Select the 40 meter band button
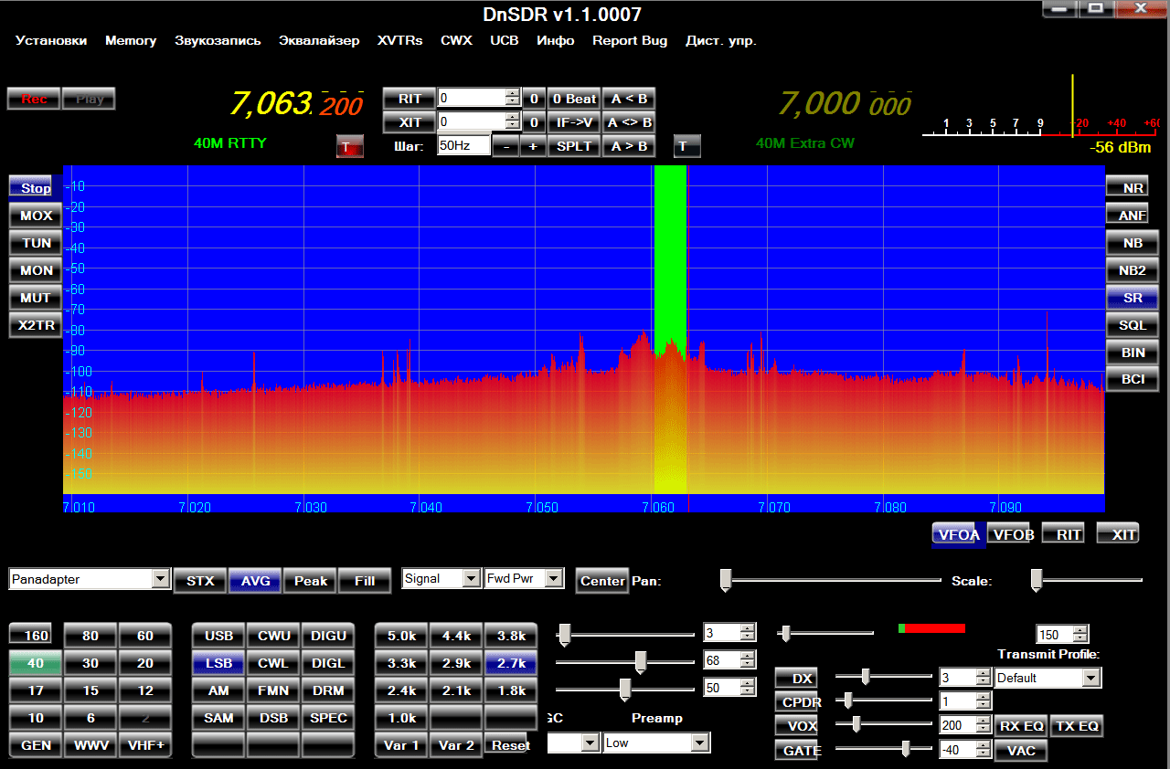This screenshot has height=769, width=1170. click(x=36, y=664)
